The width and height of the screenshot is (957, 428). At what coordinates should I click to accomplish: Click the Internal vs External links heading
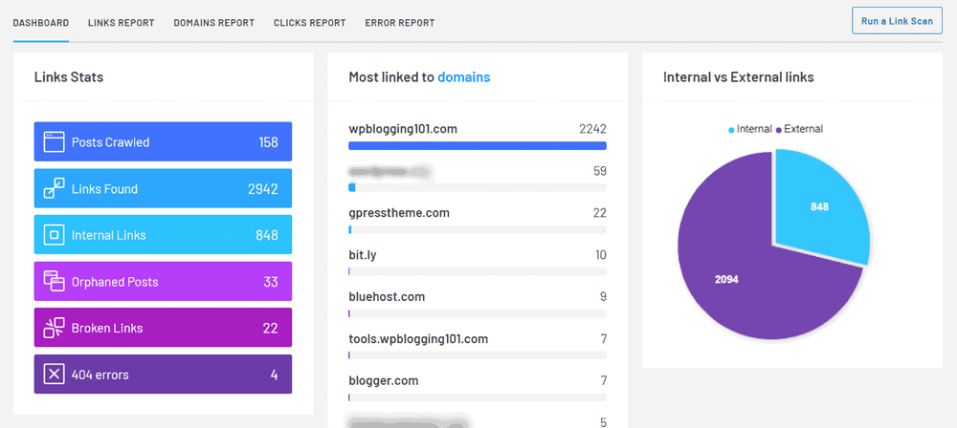pos(739,77)
